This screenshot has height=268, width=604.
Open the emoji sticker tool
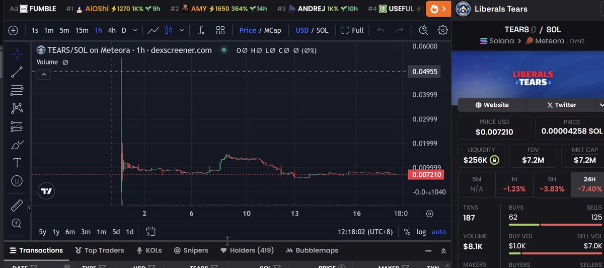17,181
